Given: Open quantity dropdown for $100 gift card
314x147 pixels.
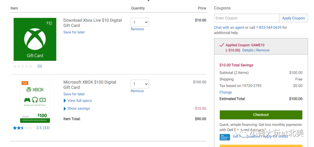Looking at the screenshot, I should click(140, 84).
